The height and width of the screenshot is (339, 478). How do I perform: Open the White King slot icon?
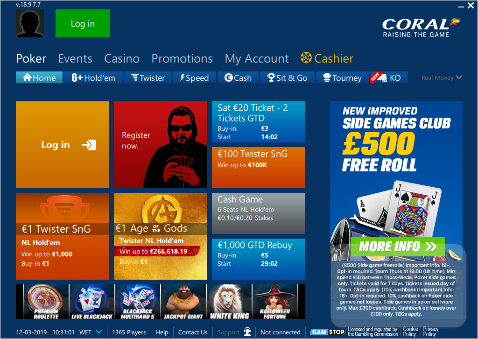tap(229, 302)
